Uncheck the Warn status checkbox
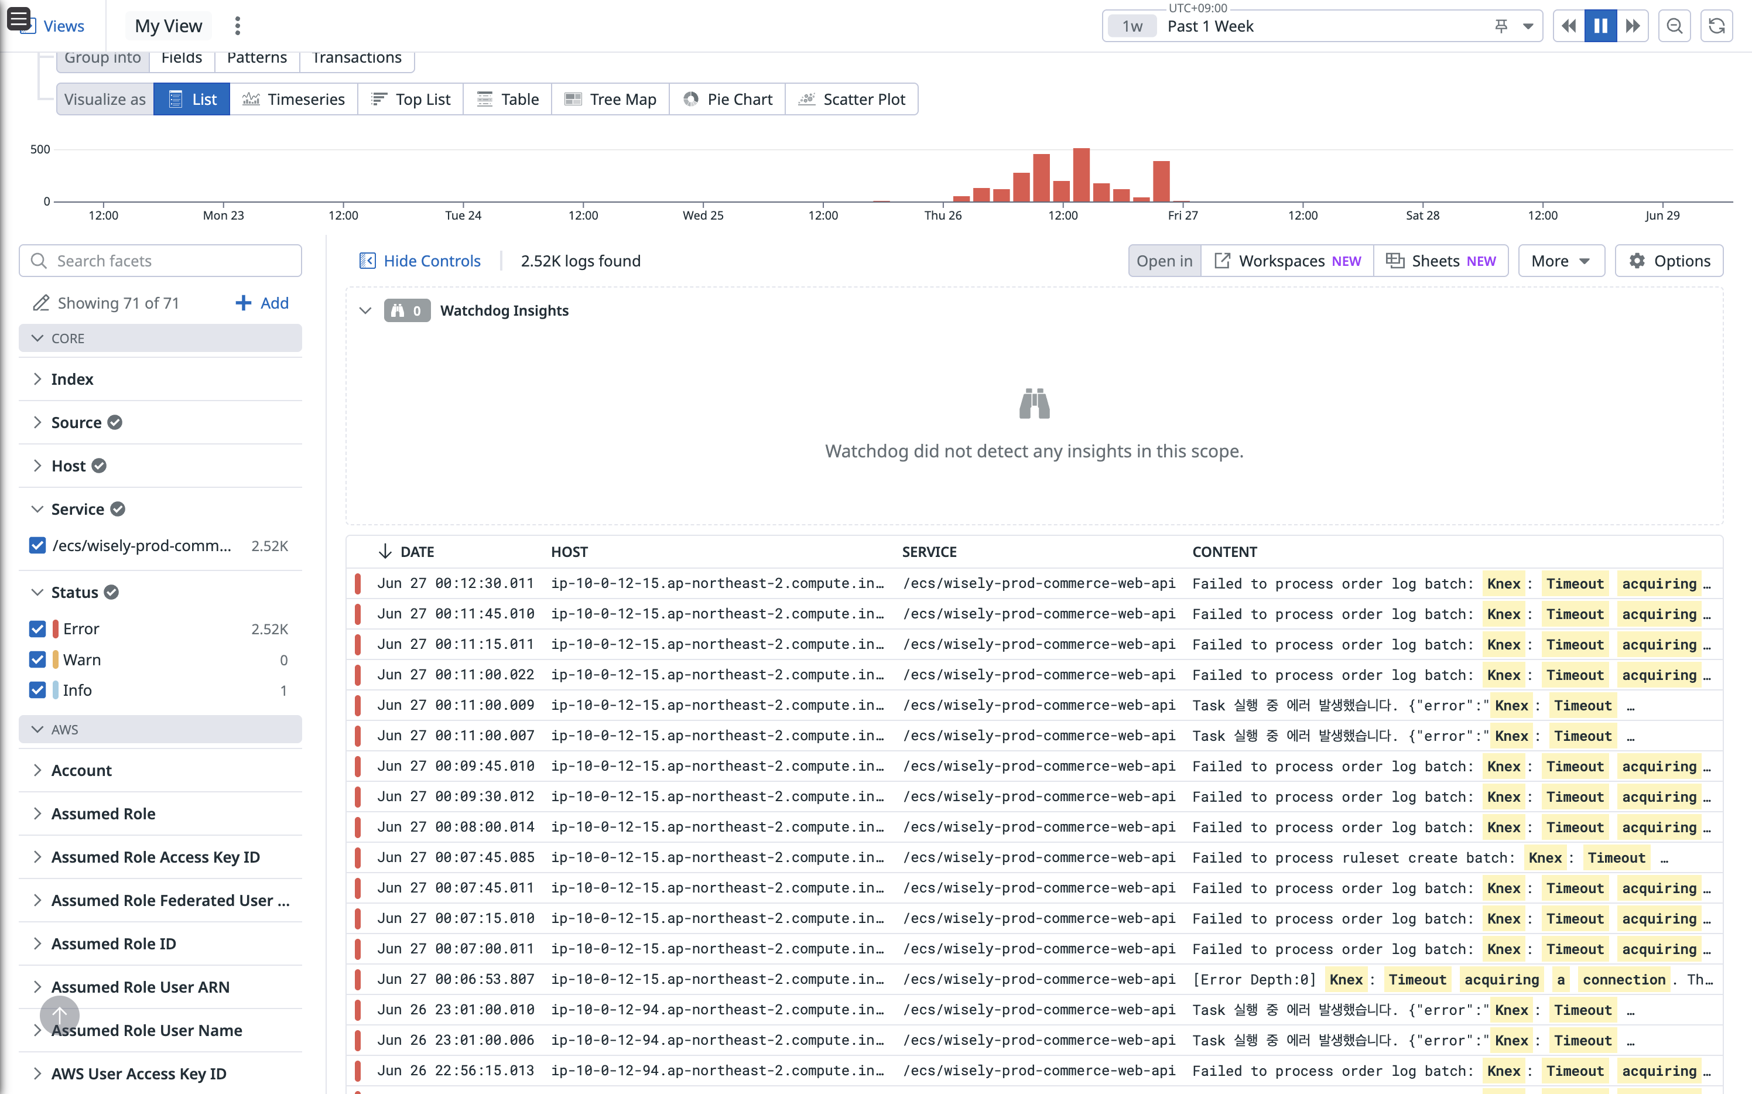Viewport: 1752px width, 1094px height. click(37, 659)
